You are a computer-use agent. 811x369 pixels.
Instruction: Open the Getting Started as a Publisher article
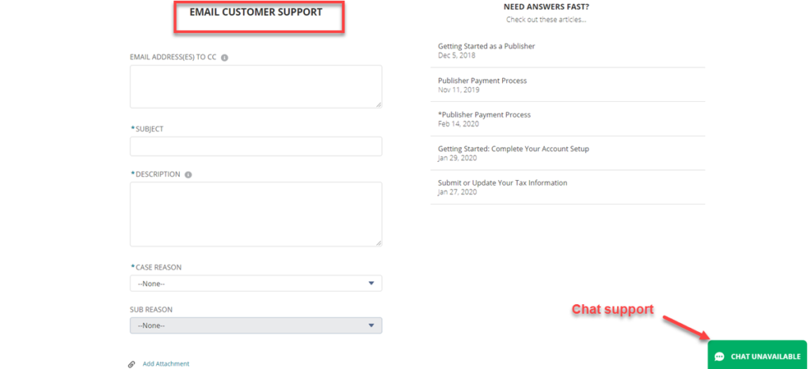pyautogui.click(x=486, y=47)
